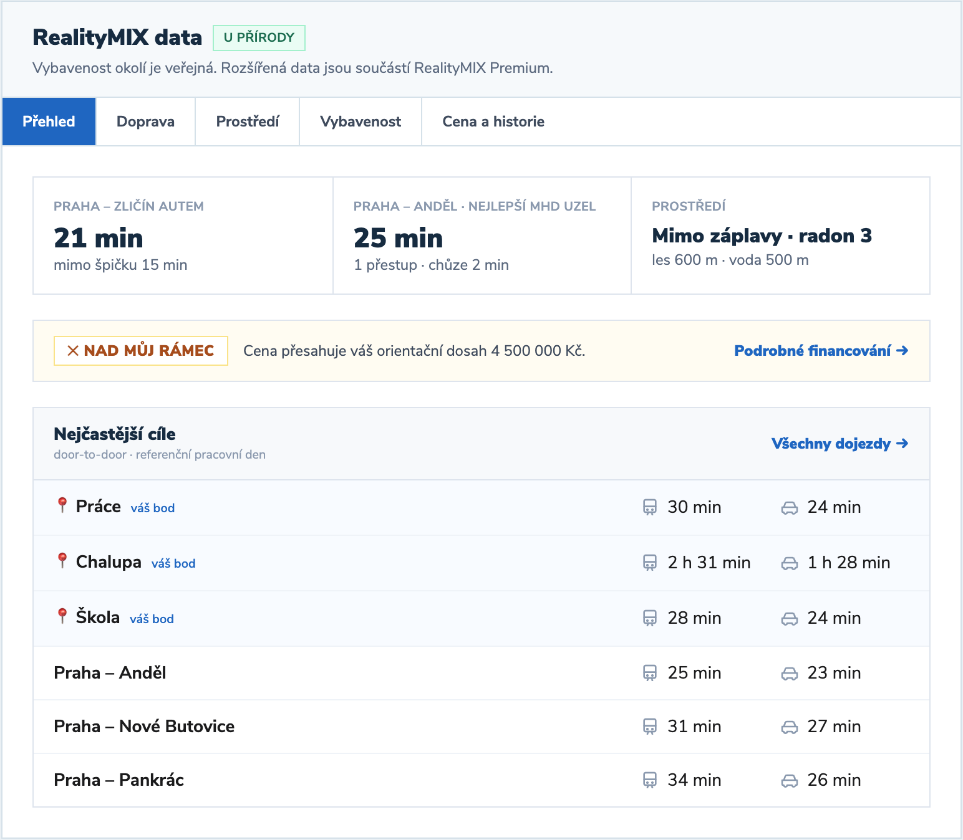Click the 'váš bod' link beside Chalupa
Image resolution: width=963 pixels, height=840 pixels.
coord(173,563)
